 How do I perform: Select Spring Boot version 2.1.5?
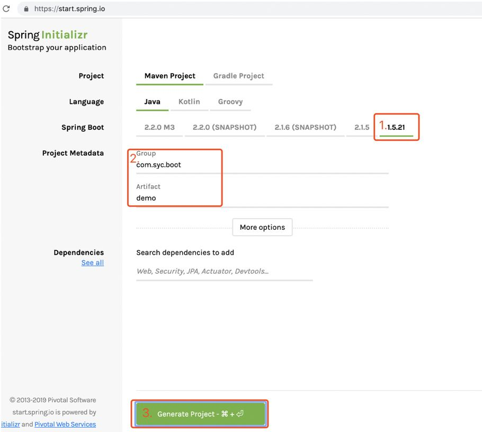(362, 127)
